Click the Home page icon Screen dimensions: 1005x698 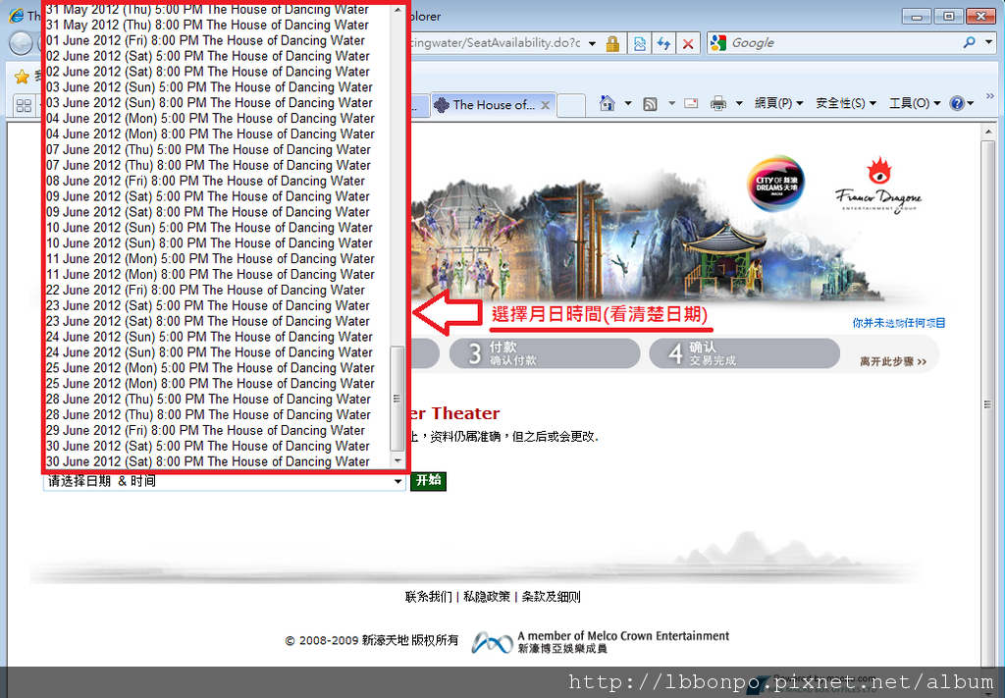pos(607,103)
